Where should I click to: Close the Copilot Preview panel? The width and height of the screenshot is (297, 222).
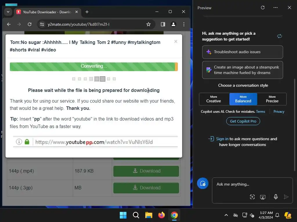coord(289,8)
